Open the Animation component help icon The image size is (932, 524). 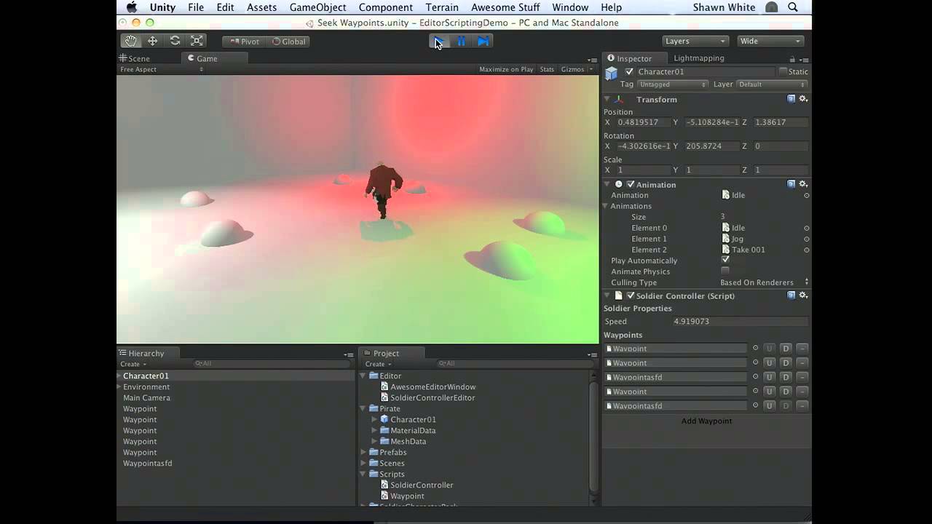tap(791, 184)
